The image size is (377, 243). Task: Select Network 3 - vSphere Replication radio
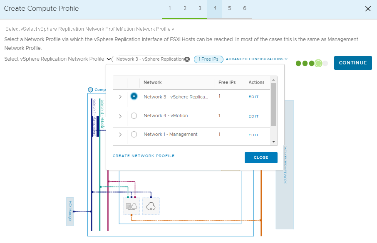[x=134, y=96]
